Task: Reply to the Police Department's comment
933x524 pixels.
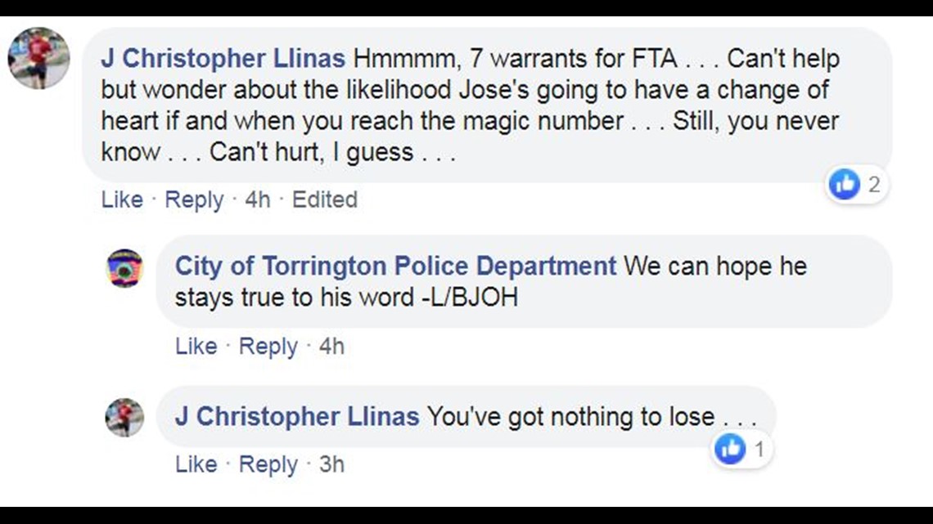Action: tap(268, 347)
